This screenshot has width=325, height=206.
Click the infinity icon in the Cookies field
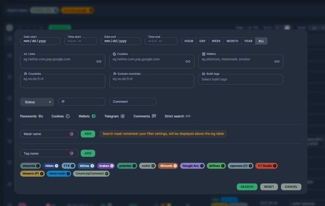pyautogui.click(x=188, y=61)
